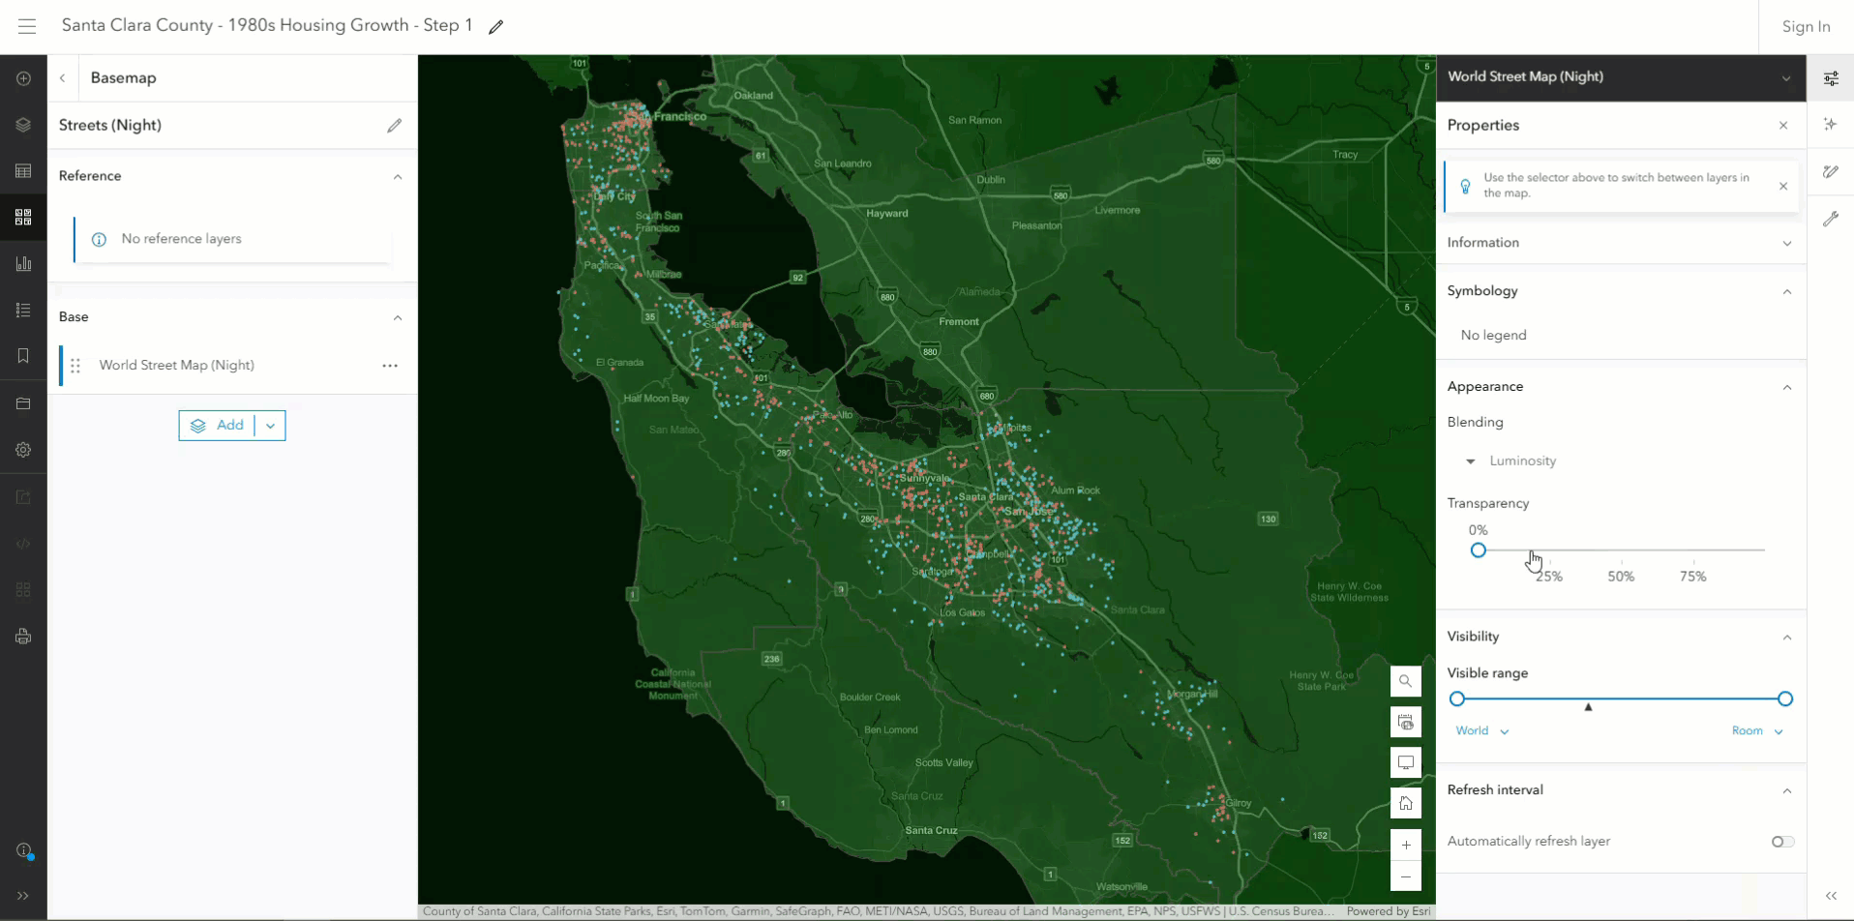Click the Add layer button

pyautogui.click(x=218, y=426)
